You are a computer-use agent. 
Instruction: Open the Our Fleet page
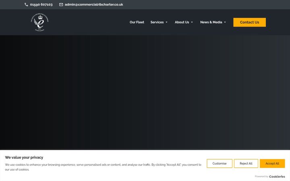tap(137, 22)
